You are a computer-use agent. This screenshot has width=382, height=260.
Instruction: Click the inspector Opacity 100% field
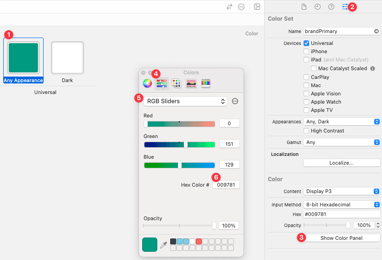pyautogui.click(x=364, y=225)
